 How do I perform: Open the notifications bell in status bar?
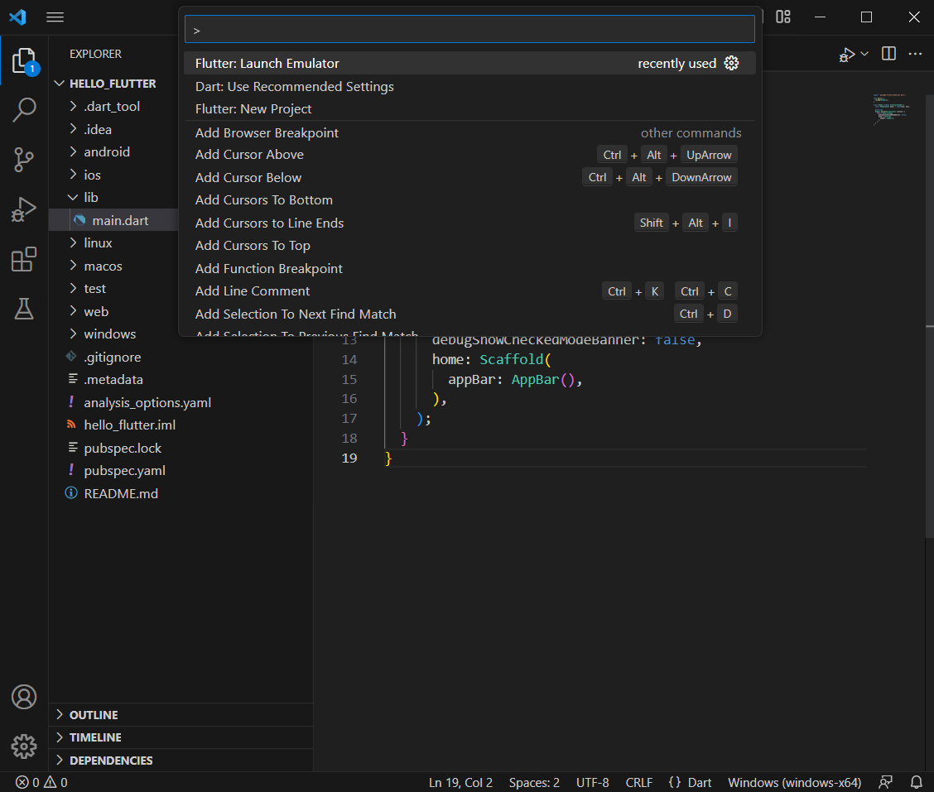[916, 782]
